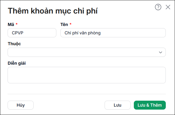Save using the Lưu button
Viewport: 175px width, 115px height.
118,105
